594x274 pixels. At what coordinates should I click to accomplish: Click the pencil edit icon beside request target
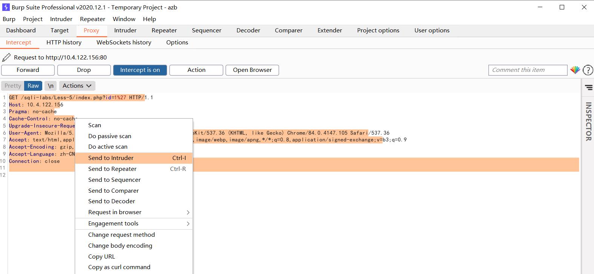click(x=6, y=57)
